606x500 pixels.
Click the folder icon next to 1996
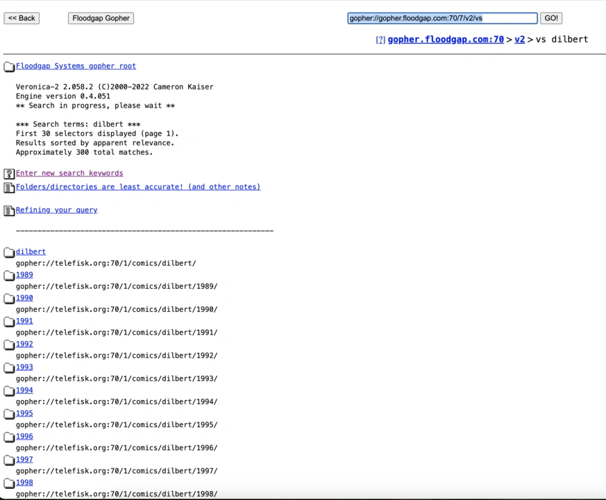click(9, 437)
